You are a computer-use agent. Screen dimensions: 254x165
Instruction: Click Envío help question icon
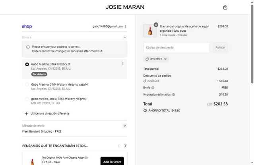[x=153, y=88]
